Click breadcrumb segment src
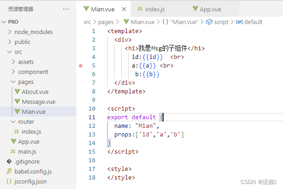This screenshot has height=189, width=283. [87, 22]
